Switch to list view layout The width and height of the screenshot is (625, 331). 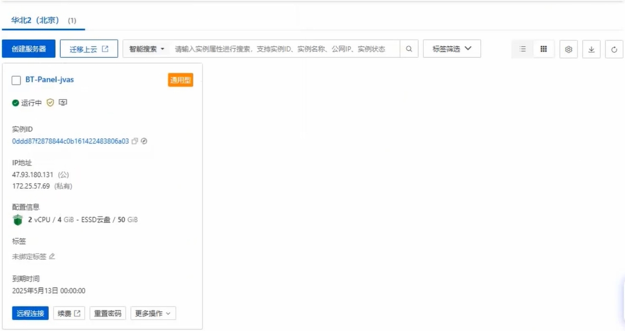[522, 48]
